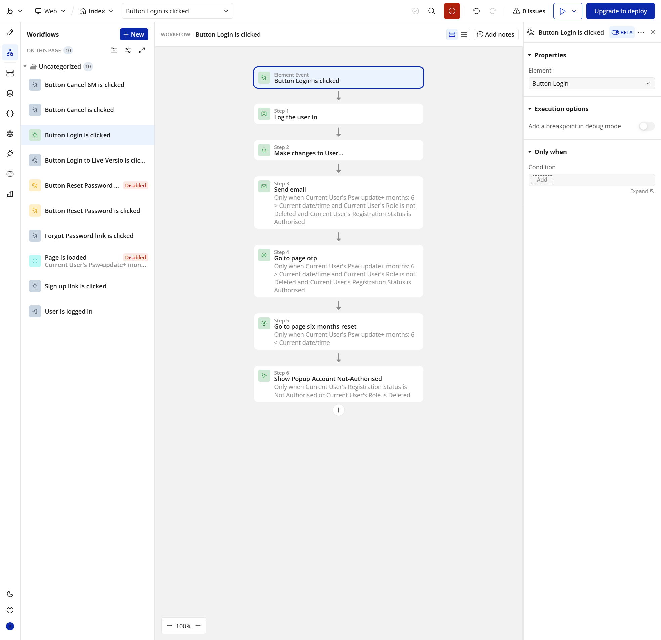Open the Settings gear icon in sidebar
The height and width of the screenshot is (640, 661).
point(10,174)
